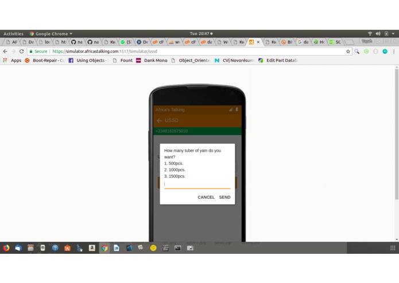Click the clock showing Tue 20:47
Image resolution: width=399 pixels, height=283 pixels.
coord(201,34)
